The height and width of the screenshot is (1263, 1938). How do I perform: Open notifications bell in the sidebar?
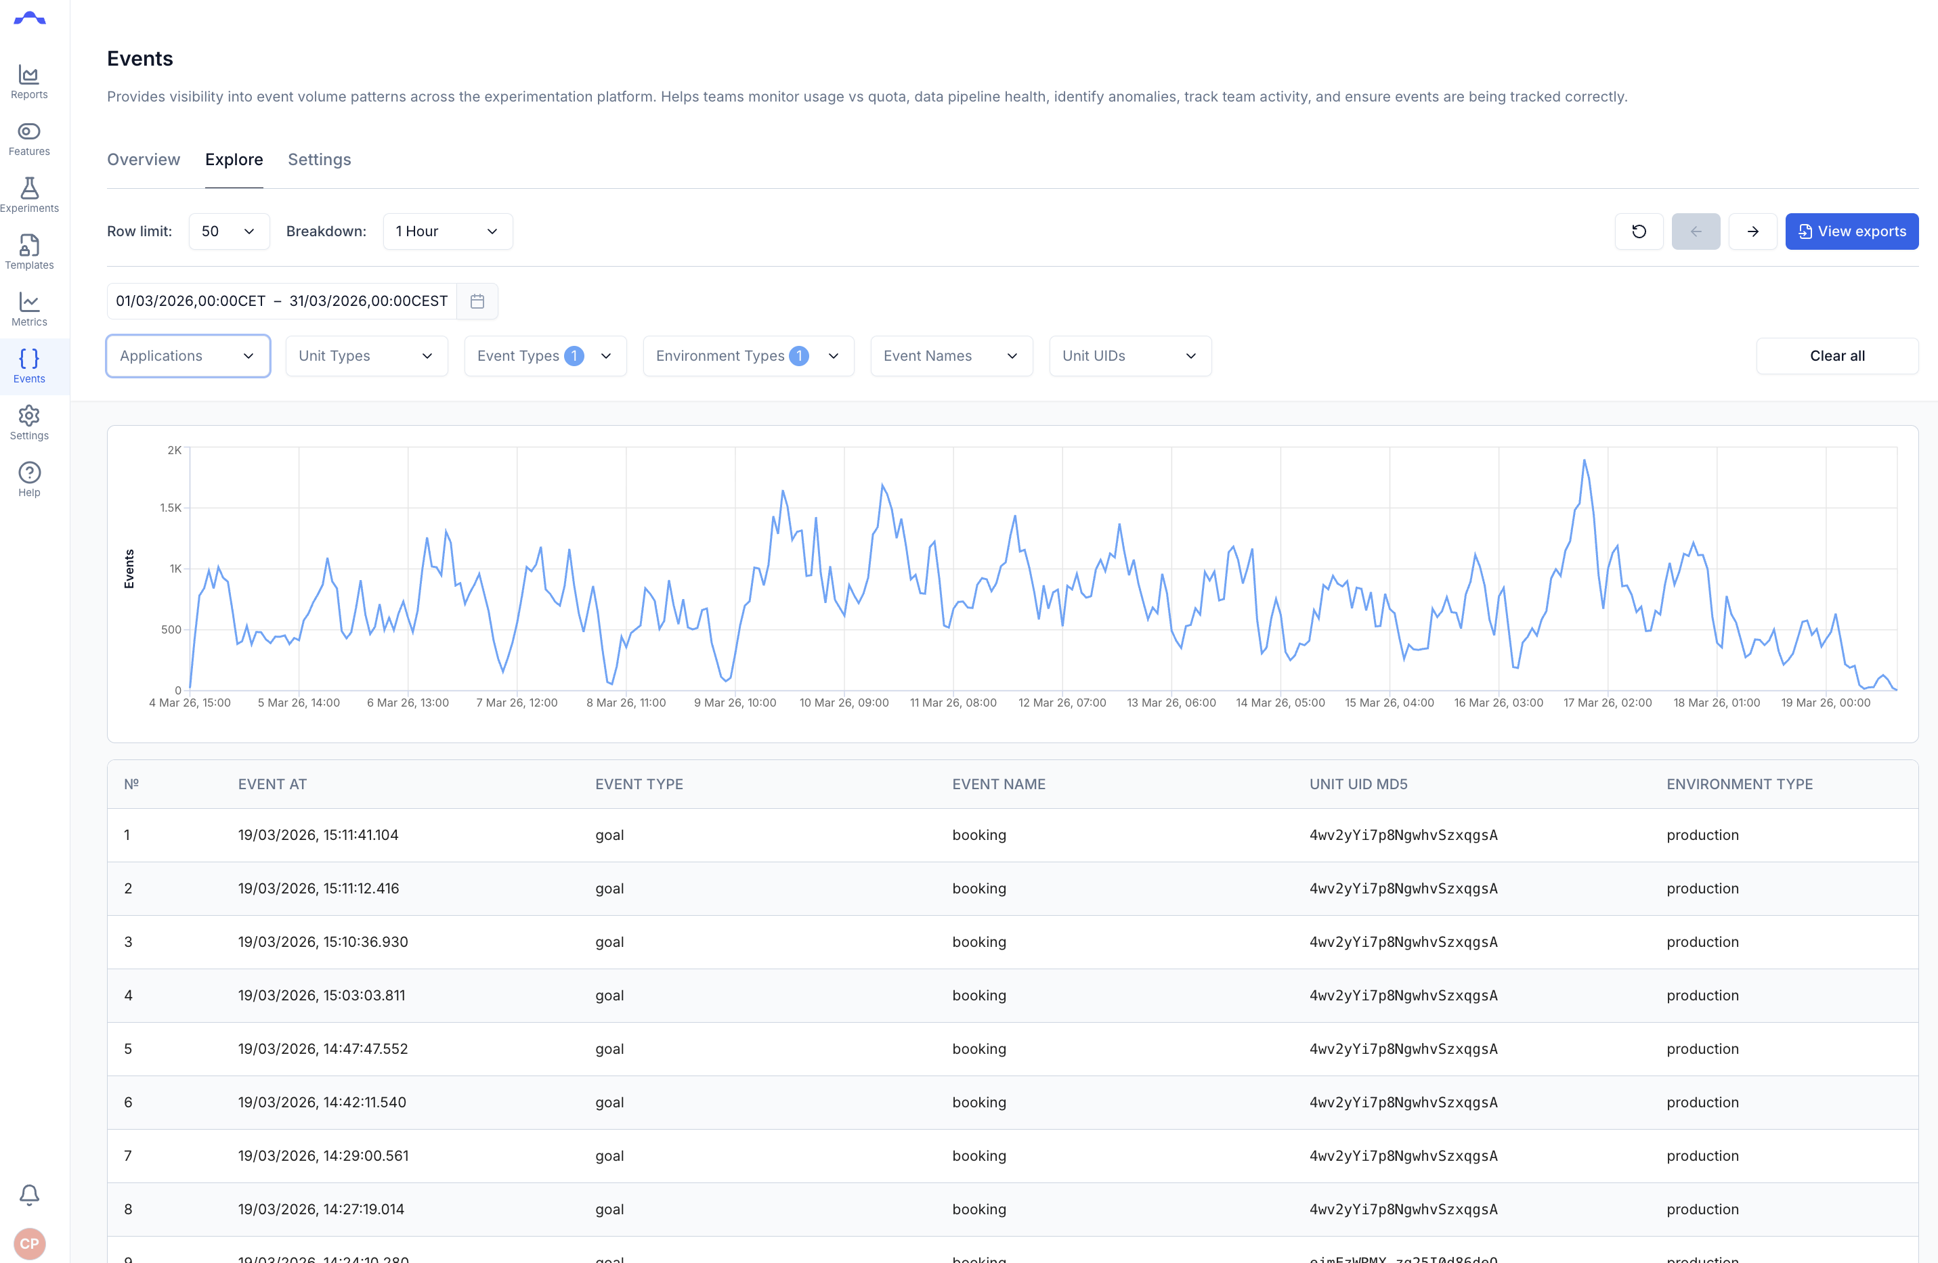(x=29, y=1195)
